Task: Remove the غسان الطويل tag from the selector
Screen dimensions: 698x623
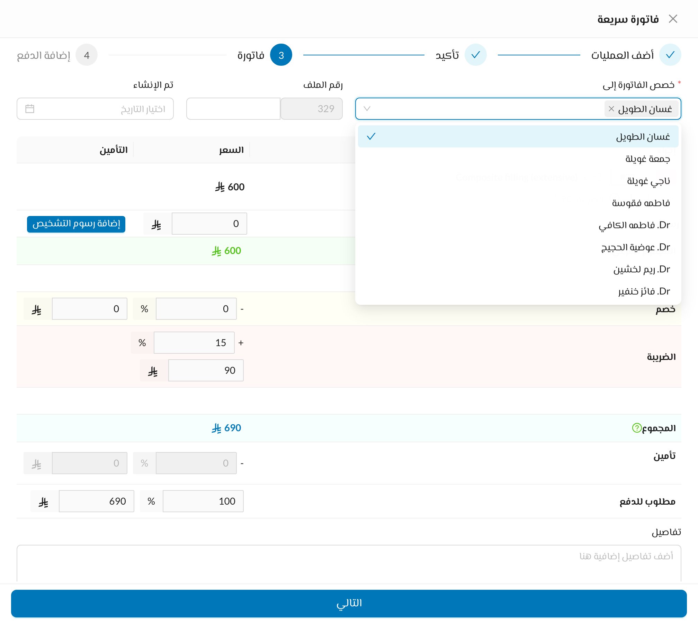Action: (611, 109)
